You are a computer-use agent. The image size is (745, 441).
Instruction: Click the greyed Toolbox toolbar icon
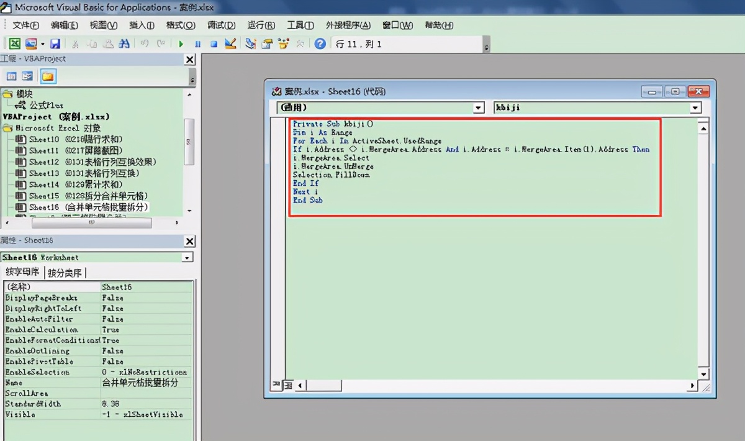click(x=300, y=43)
